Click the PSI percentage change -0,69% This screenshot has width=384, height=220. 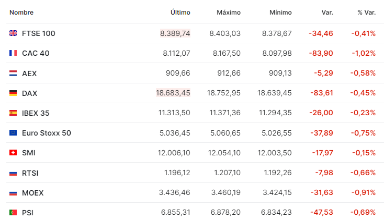363,212
